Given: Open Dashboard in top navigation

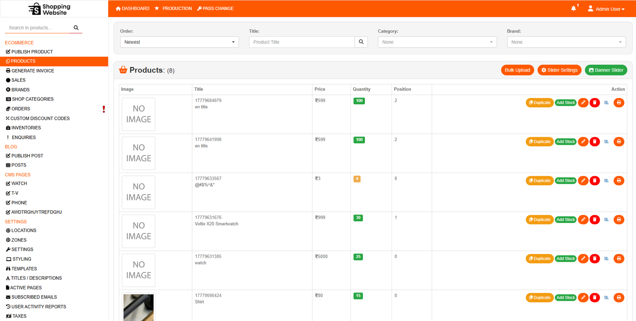Looking at the screenshot, I should [x=132, y=8].
